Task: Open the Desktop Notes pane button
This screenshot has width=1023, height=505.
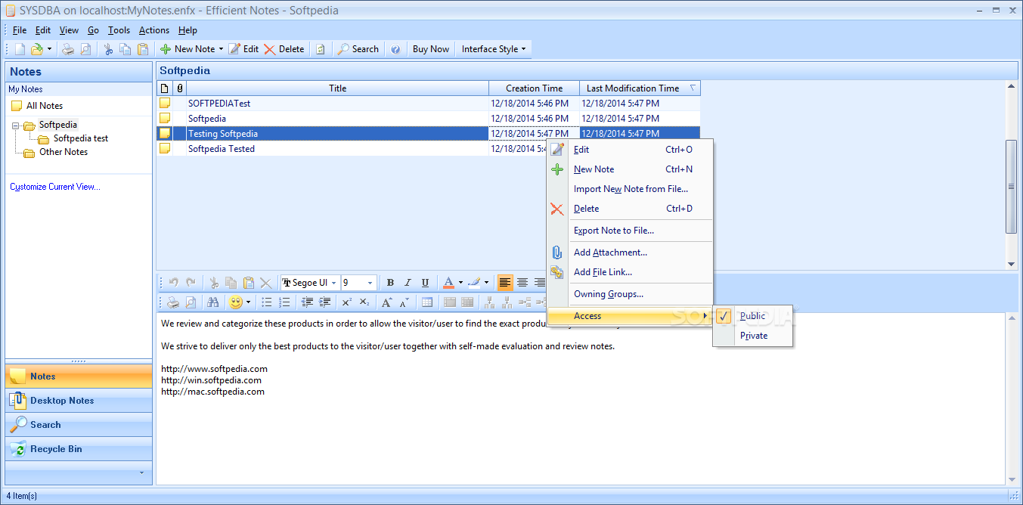Action: [79, 401]
